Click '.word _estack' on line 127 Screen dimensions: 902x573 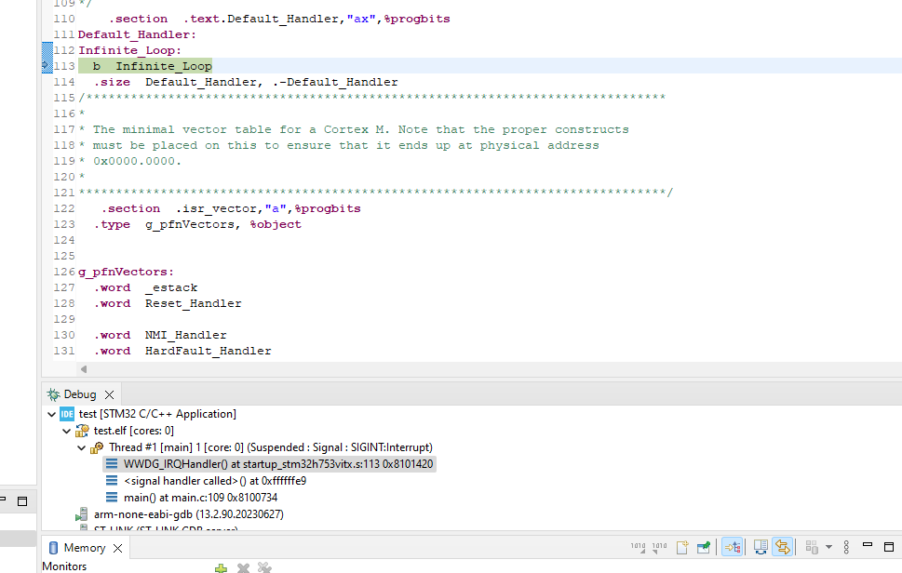(145, 287)
